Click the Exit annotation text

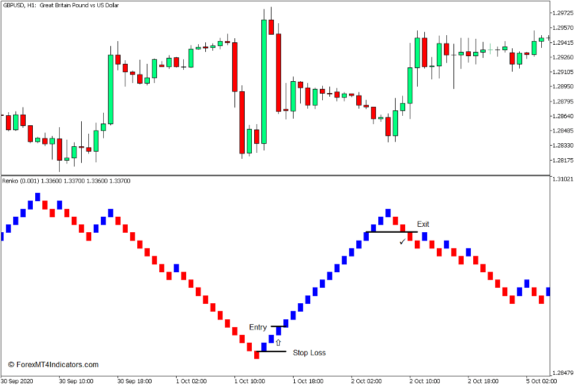click(x=424, y=224)
